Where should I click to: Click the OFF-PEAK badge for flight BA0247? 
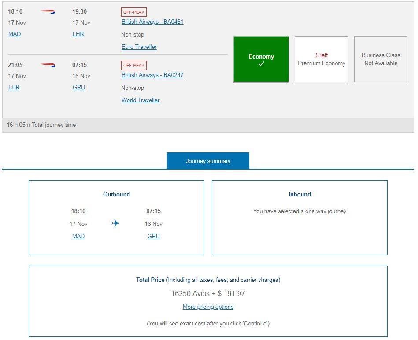tap(134, 65)
